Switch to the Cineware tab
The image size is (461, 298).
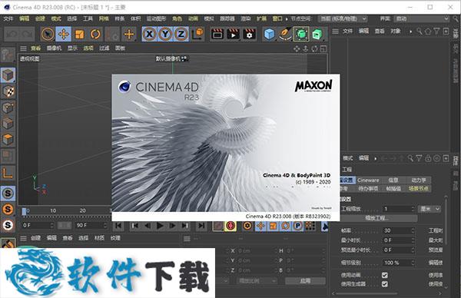tap(368, 180)
